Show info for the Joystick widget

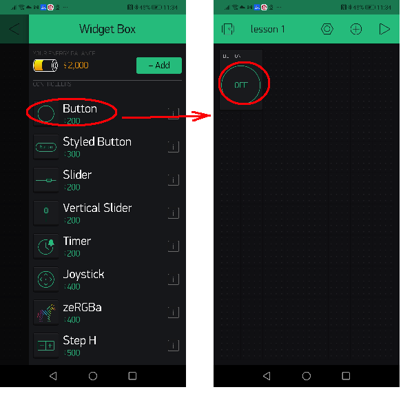click(174, 279)
